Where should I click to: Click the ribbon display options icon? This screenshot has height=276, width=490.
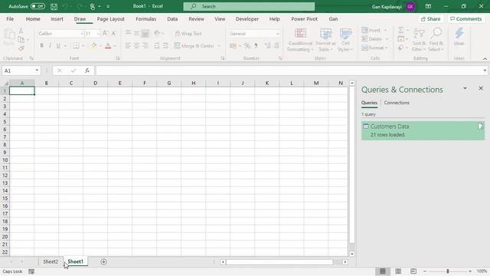428,6
